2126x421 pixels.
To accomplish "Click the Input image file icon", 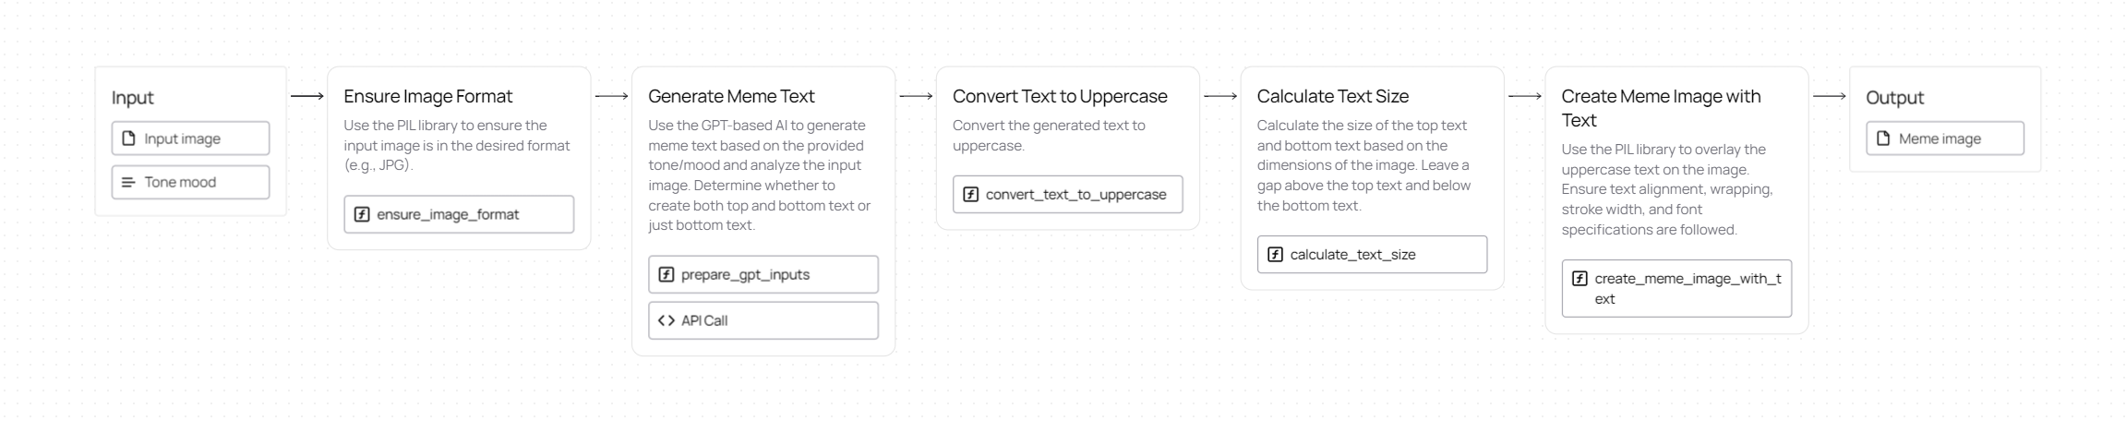I will [x=129, y=138].
